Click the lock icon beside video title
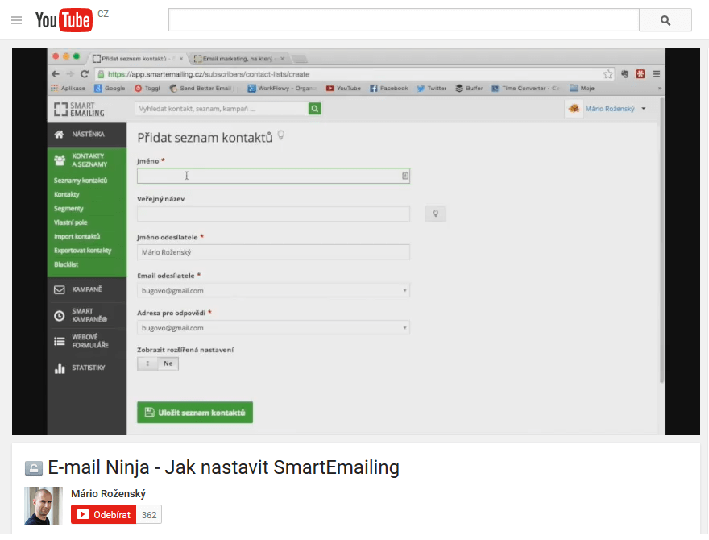Screen dimensions: 709x540 click(x=34, y=468)
